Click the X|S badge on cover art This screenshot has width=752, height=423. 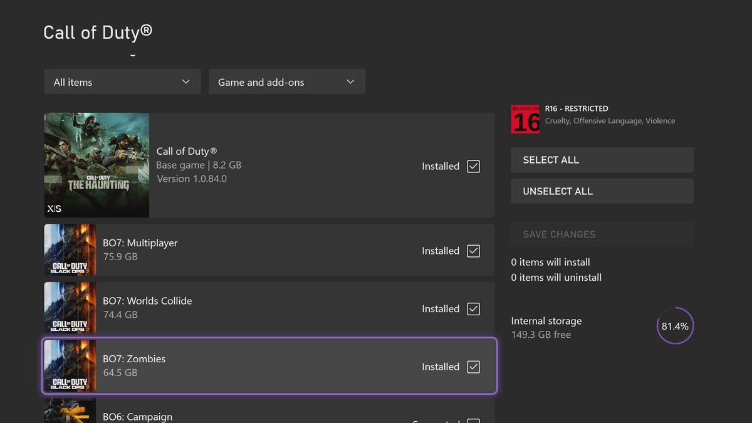[x=54, y=208]
